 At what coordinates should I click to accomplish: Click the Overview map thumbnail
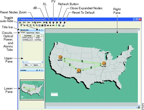(x=32, y=90)
